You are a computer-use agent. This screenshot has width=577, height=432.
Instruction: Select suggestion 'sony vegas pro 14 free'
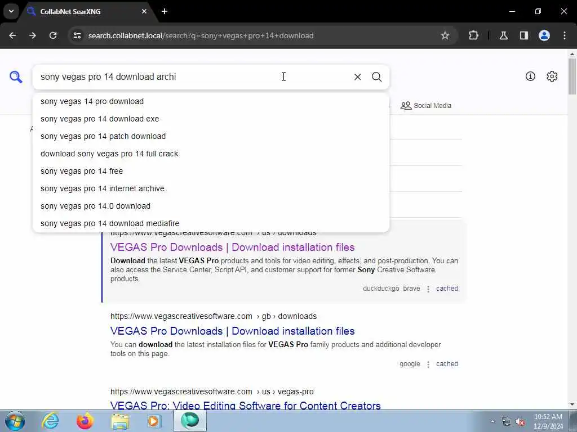pos(211,171)
